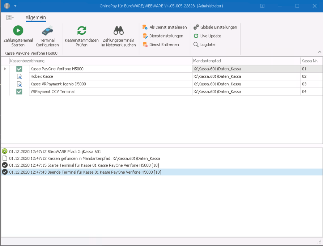The image size is (323, 246).
Task: Click the row indicator arrow of Kasse 01
Action: [x=5, y=69]
